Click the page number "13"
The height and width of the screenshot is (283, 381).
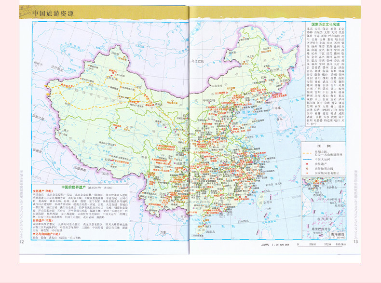click(356, 242)
